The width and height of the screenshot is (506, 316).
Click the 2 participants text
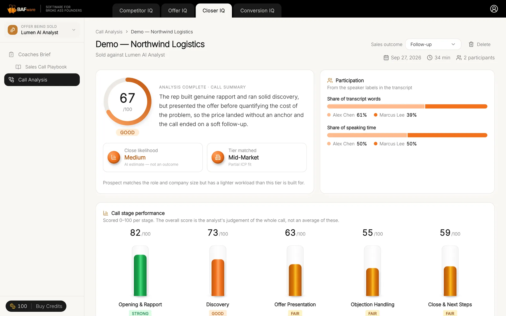coord(479,58)
